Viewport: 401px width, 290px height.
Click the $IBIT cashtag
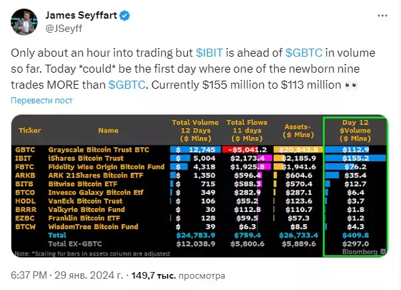[x=209, y=53]
